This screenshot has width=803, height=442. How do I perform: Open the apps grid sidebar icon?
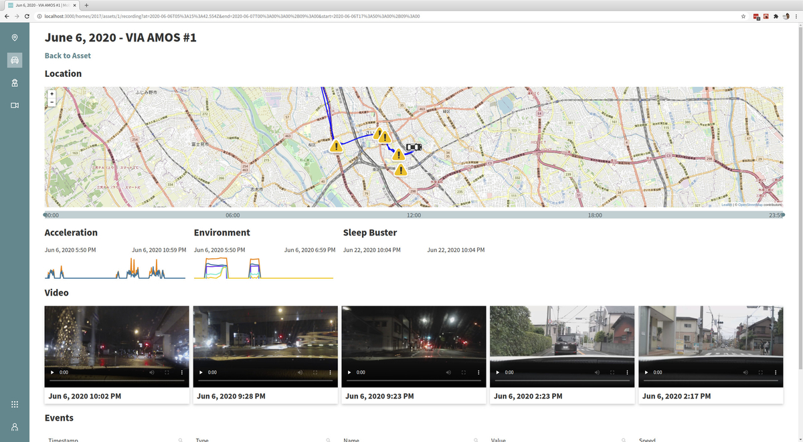coord(15,405)
